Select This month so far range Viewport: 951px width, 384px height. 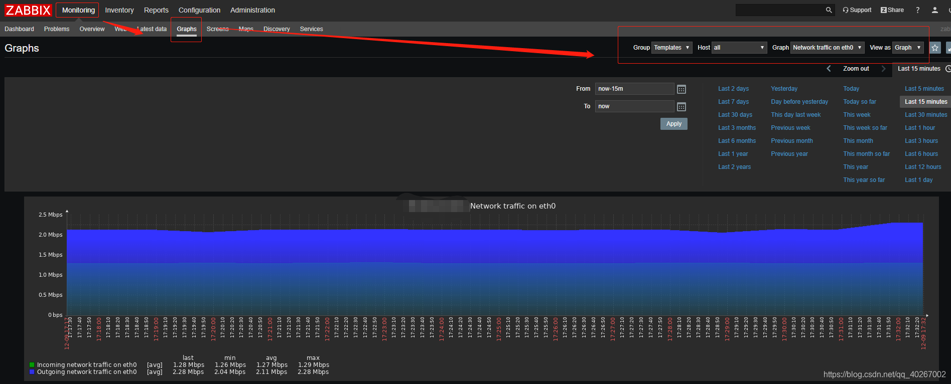tap(866, 154)
